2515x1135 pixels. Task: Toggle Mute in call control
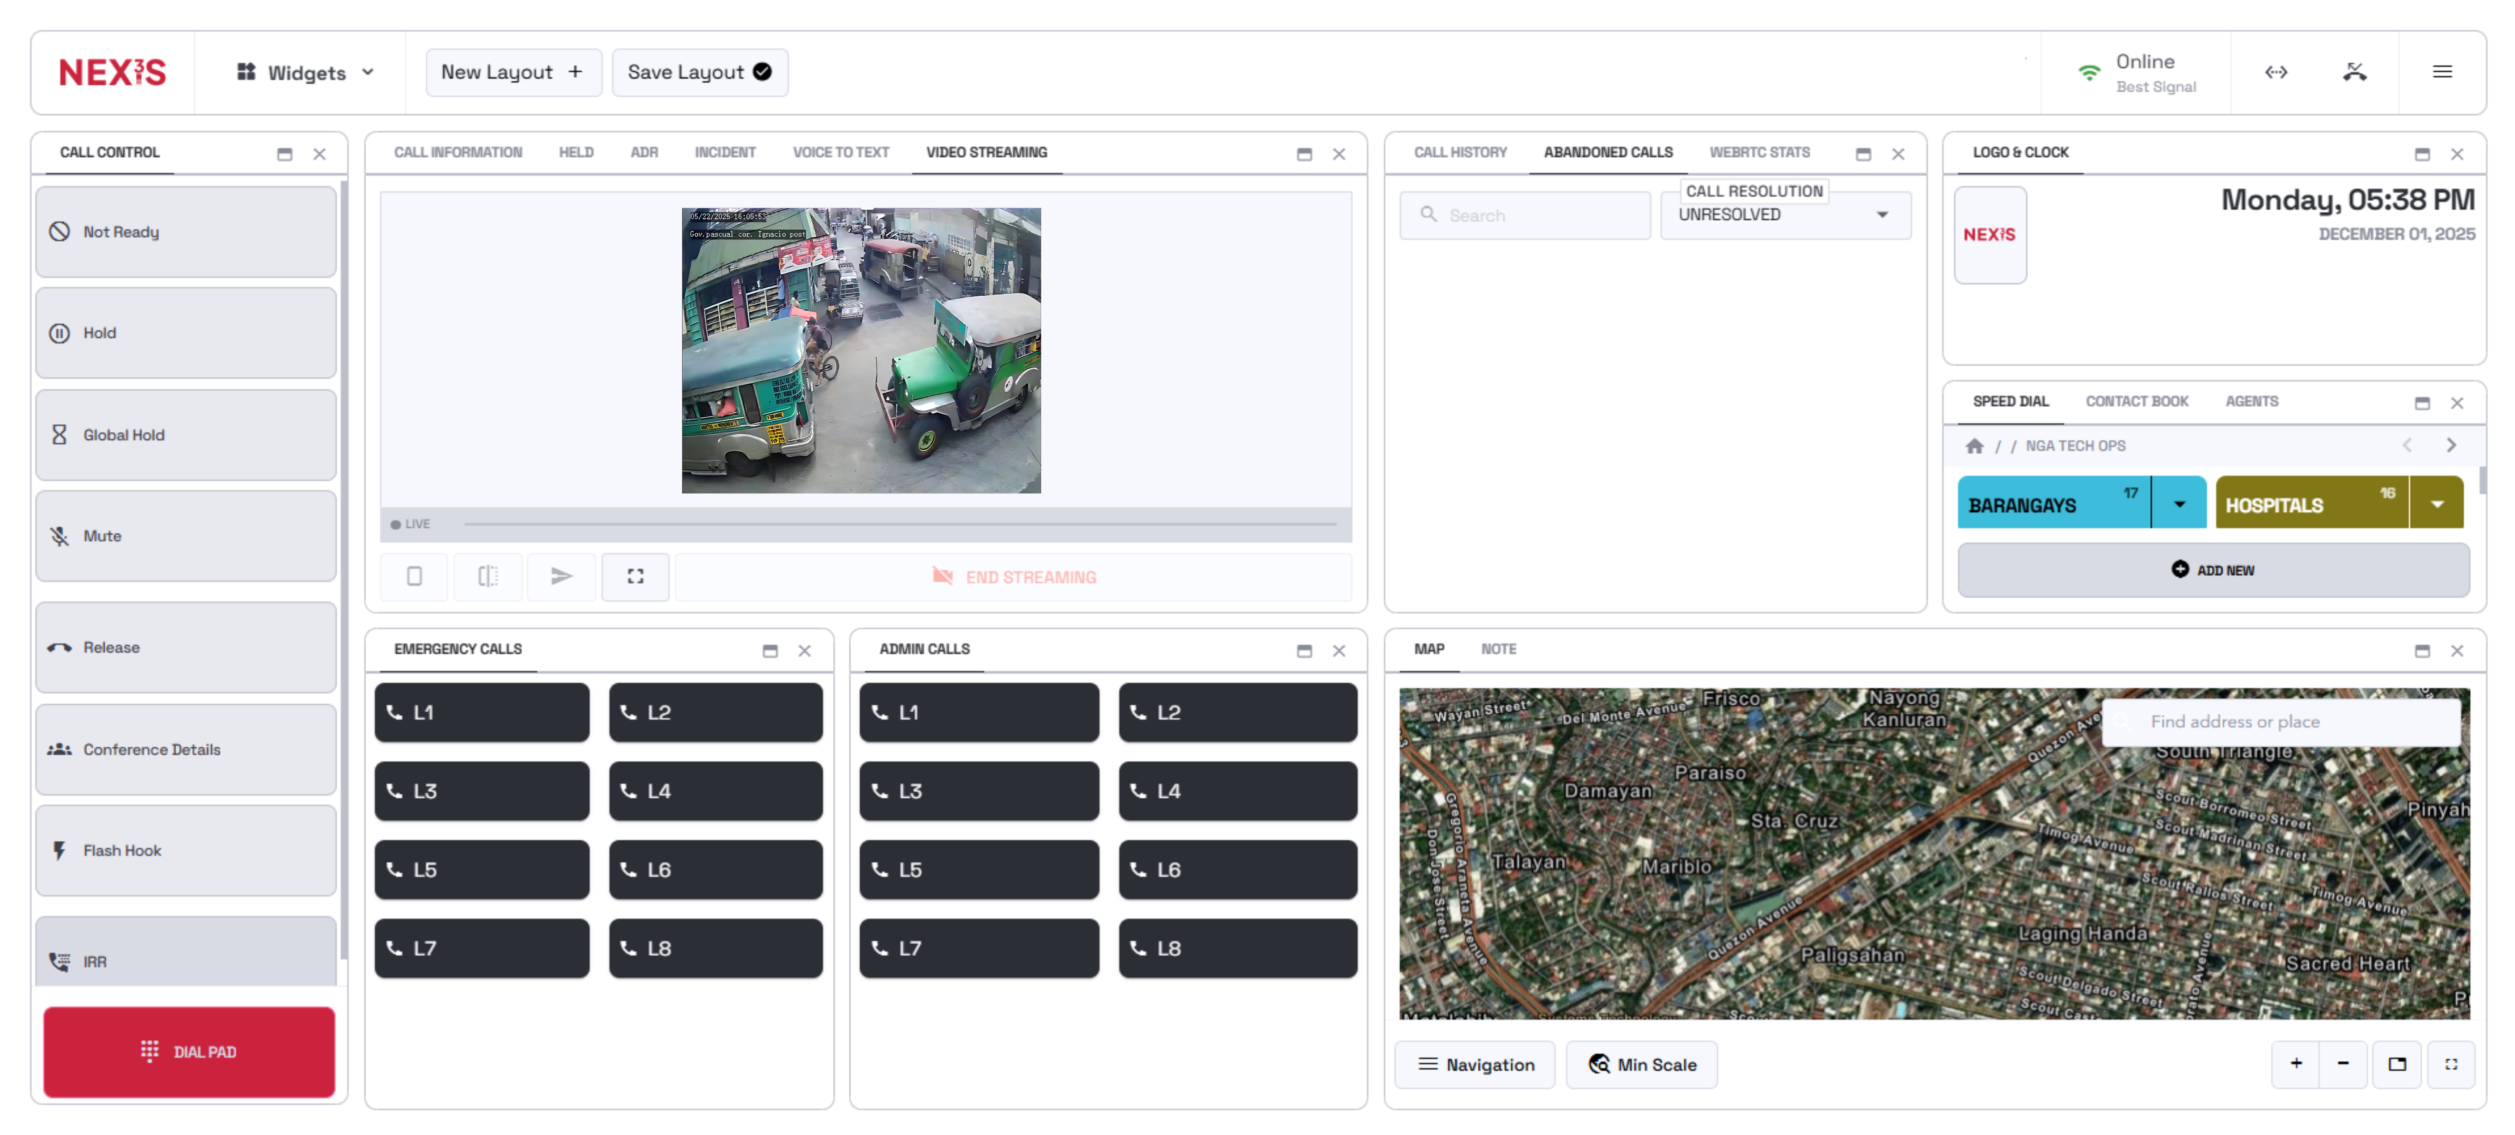[185, 535]
